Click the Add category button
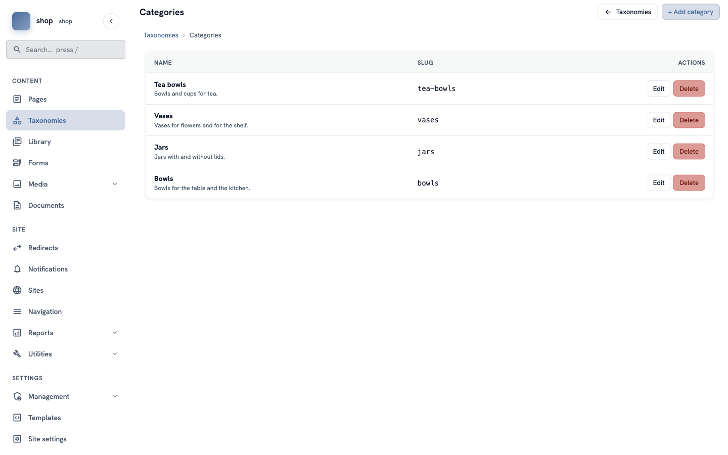Viewport: 728px width, 455px height. [x=691, y=12]
